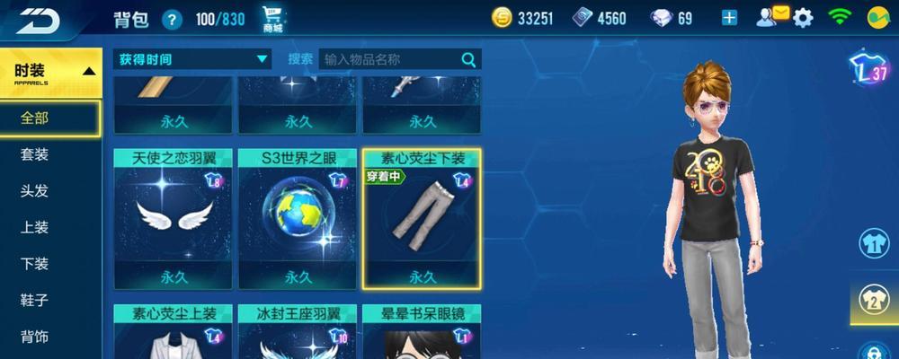Viewport: 899px width, 359px height.
Task: Tap the back arrow logo icon
Action: 38,19
